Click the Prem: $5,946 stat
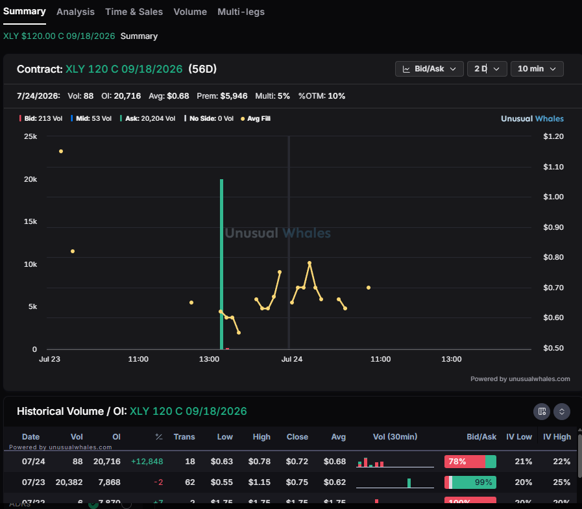582x509 pixels. point(222,96)
